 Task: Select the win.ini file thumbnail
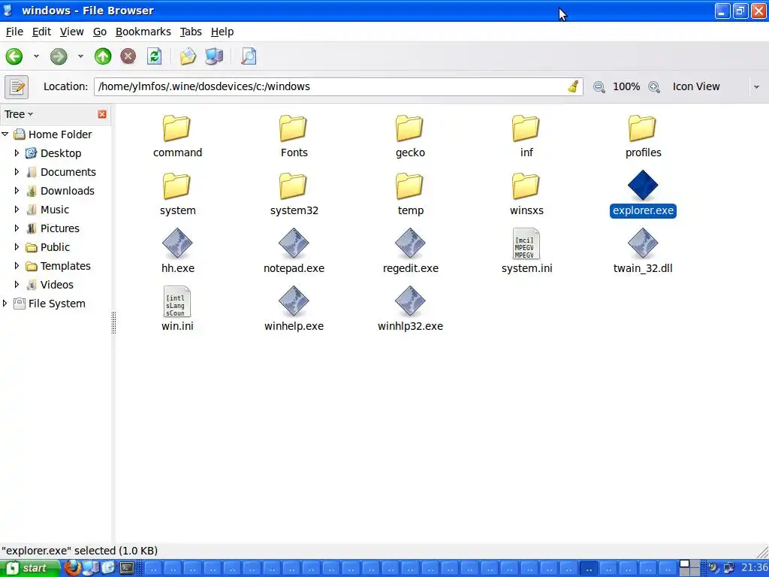click(177, 301)
